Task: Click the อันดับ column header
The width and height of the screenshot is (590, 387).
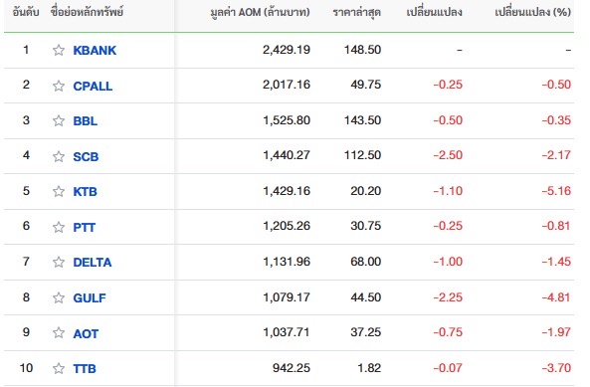Action: (x=26, y=12)
